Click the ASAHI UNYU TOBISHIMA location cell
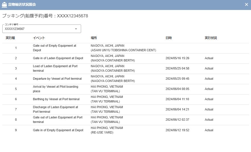 pos(123,50)
